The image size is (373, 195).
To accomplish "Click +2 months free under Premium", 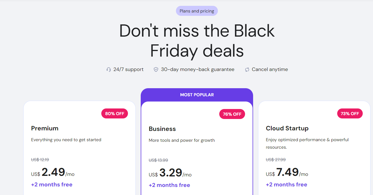I will (x=52, y=185).
